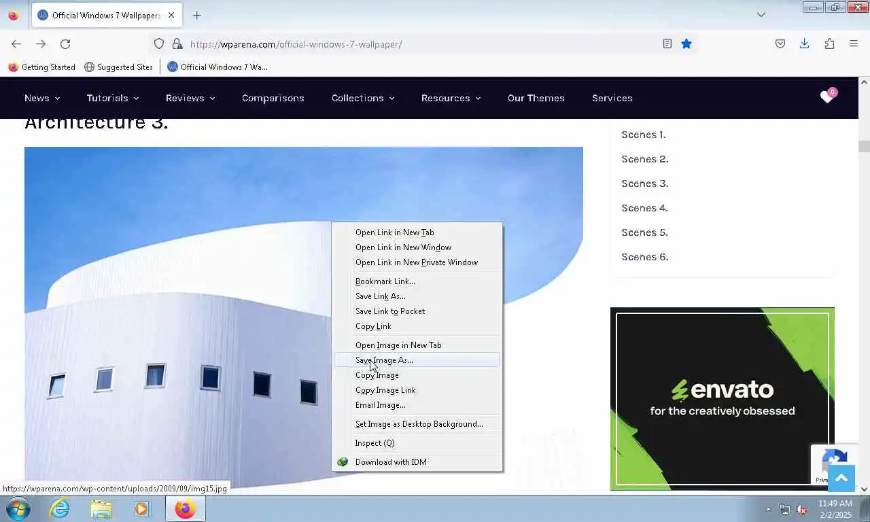The height and width of the screenshot is (522, 870).
Task: Jump to Scenes 4.
Action: pos(644,208)
